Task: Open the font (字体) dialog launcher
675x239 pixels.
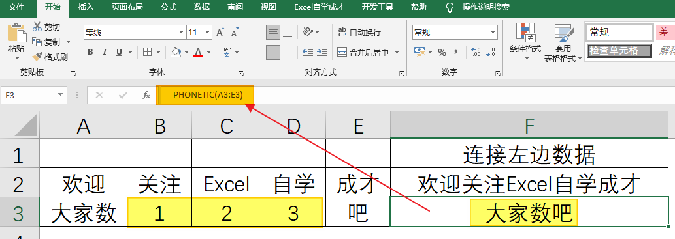Action: pyautogui.click(x=242, y=74)
